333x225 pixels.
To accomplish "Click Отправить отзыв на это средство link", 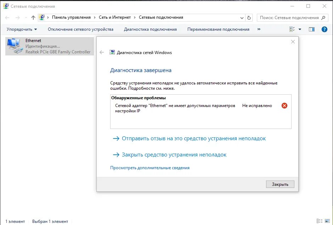I will [x=189, y=138].
